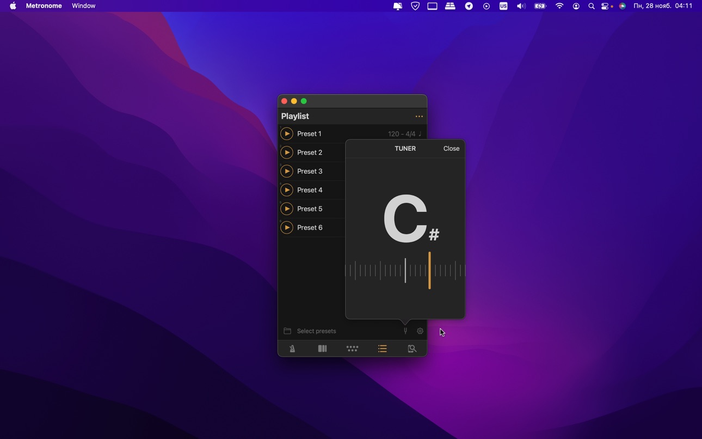702x439 pixels.
Task: Select the playlist list tab
Action: [x=383, y=349]
